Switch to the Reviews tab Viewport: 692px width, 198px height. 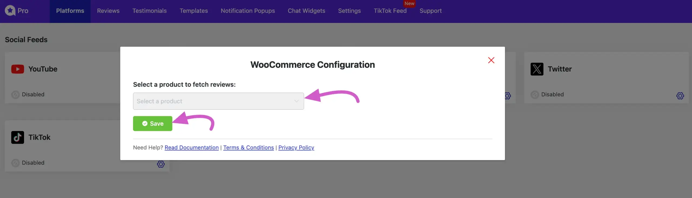(x=108, y=11)
